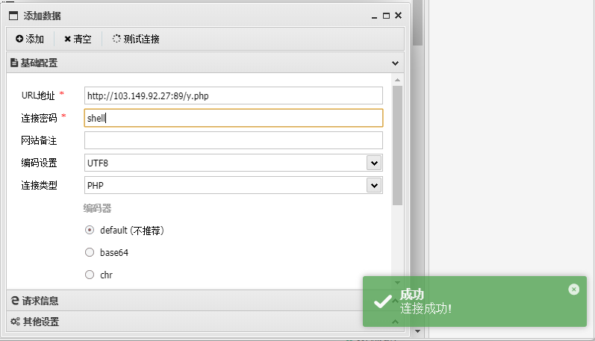The height and width of the screenshot is (341, 595).
Task: Choose the base64 encoder option
Action: [x=90, y=253]
